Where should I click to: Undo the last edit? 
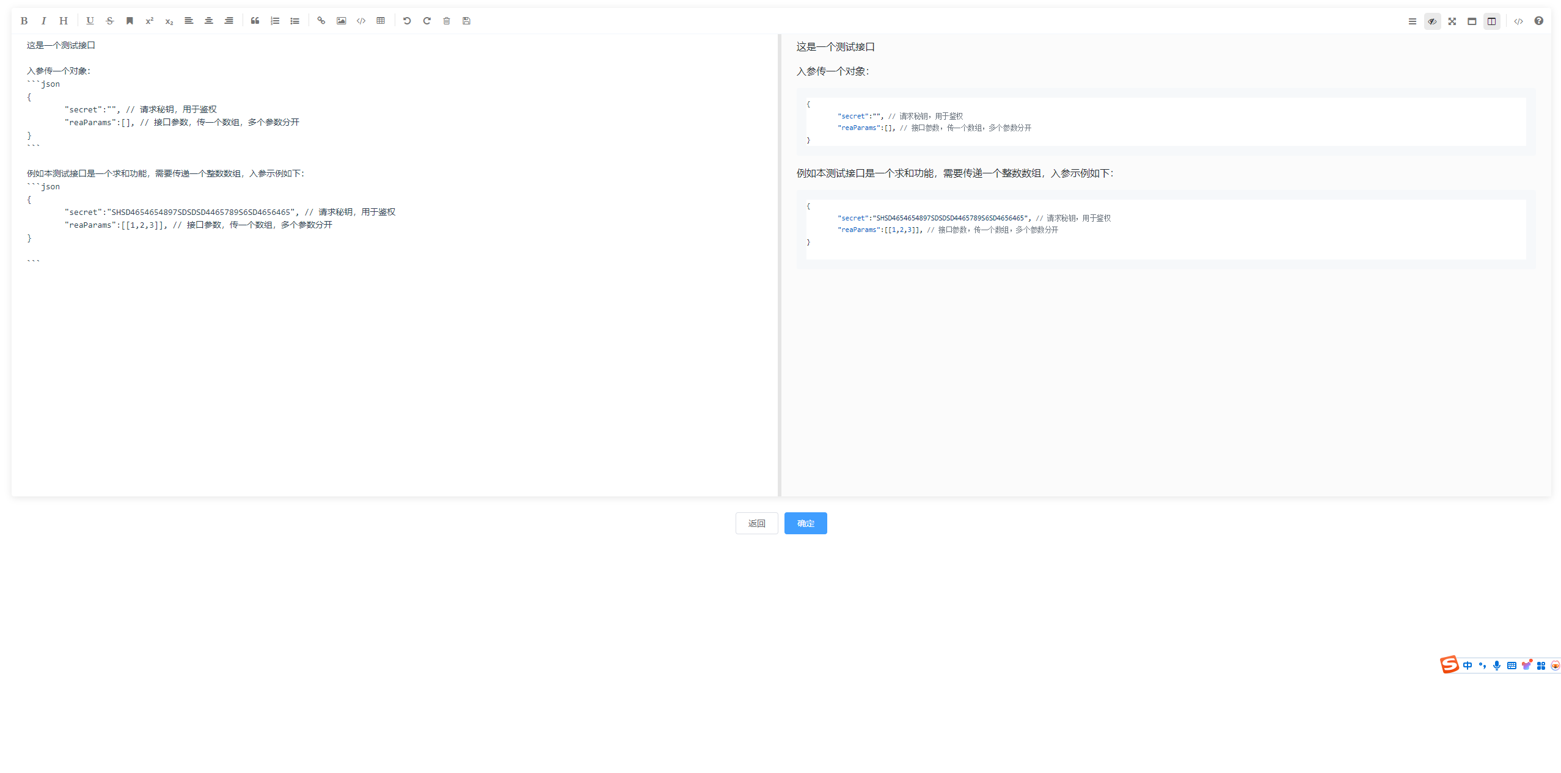tap(407, 21)
